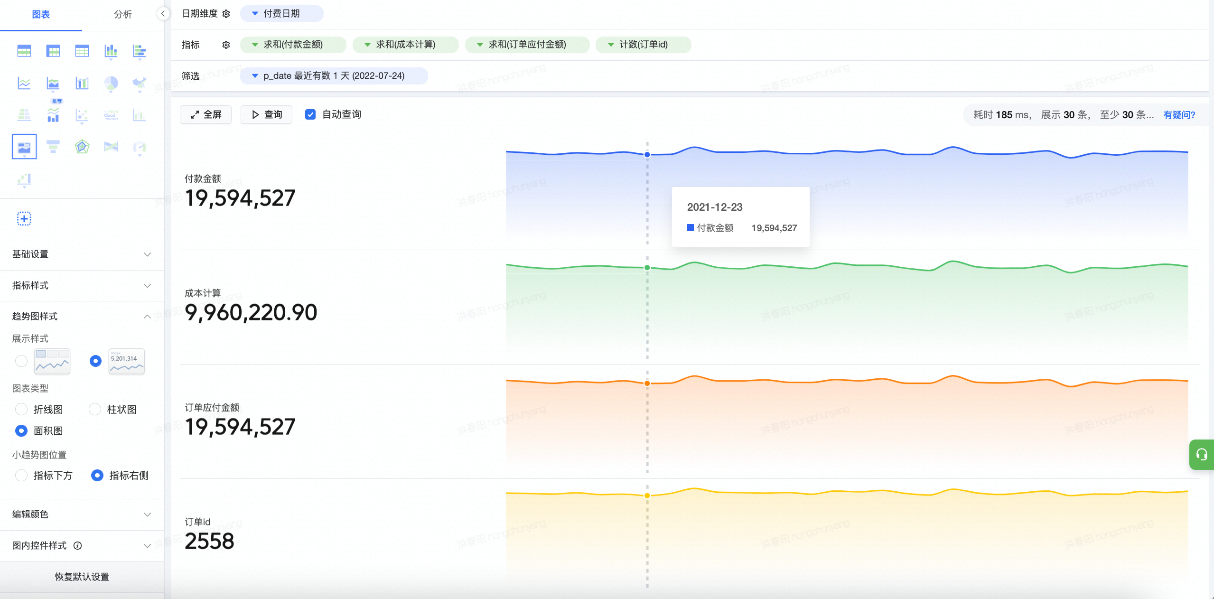Viewport: 1214px width, 599px height.
Task: Choose the gauge dashboard chart type
Action: click(x=140, y=148)
